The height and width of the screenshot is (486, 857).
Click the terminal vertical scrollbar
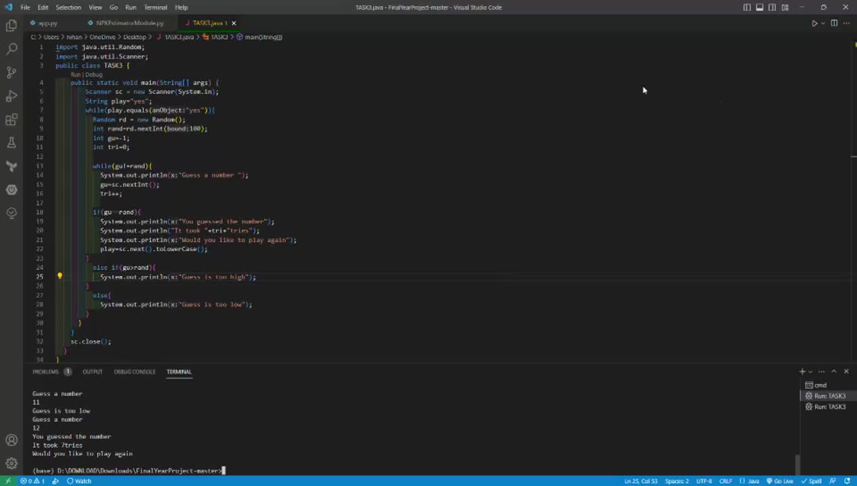pyautogui.click(x=797, y=464)
